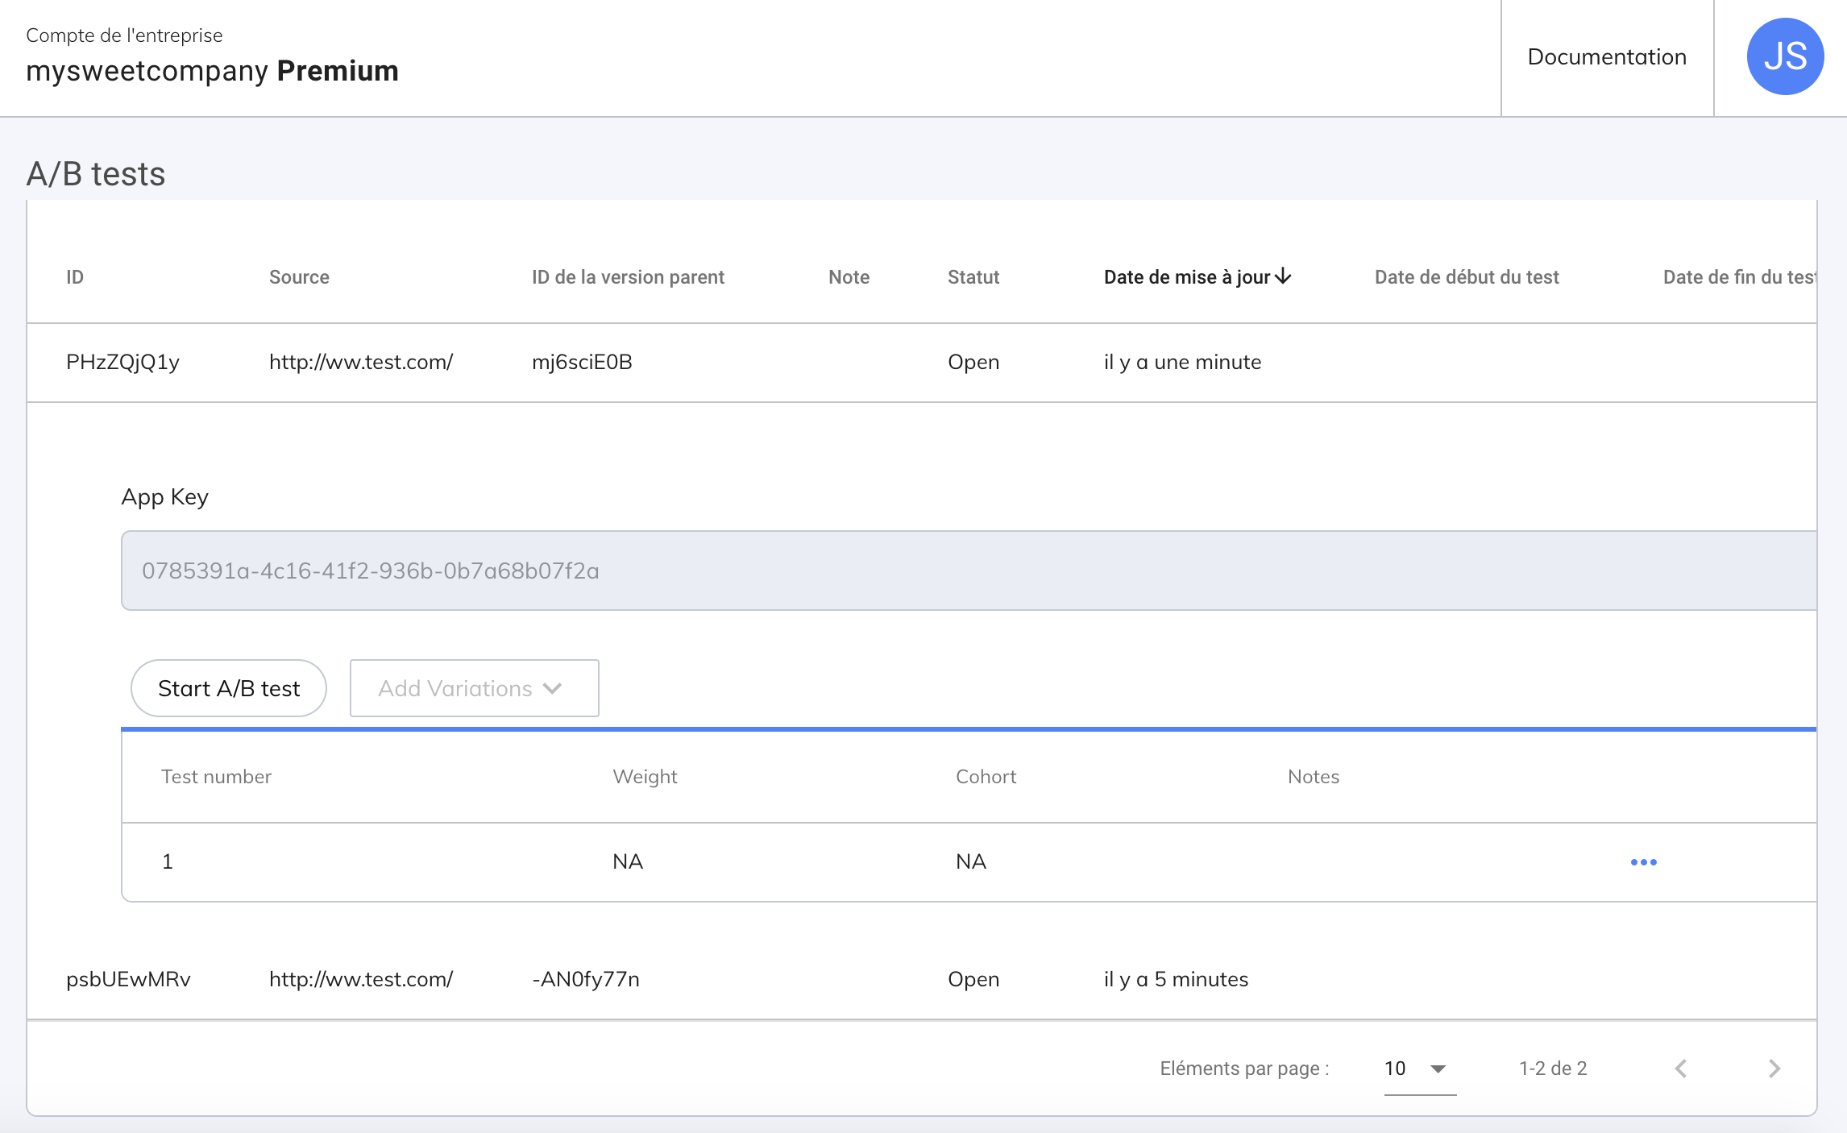Viewport: 1847px width, 1133px height.
Task: Click mysweetcompany Premium account title
Action: click(212, 71)
